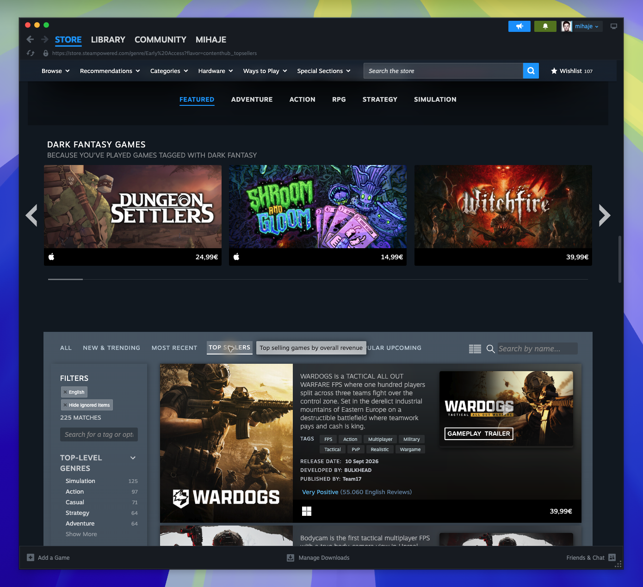Click the lock icon beside the URL
This screenshot has width=643, height=587.
click(46, 53)
